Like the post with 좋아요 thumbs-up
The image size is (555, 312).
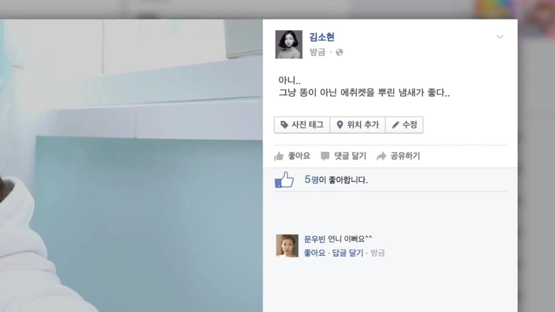pos(292,156)
